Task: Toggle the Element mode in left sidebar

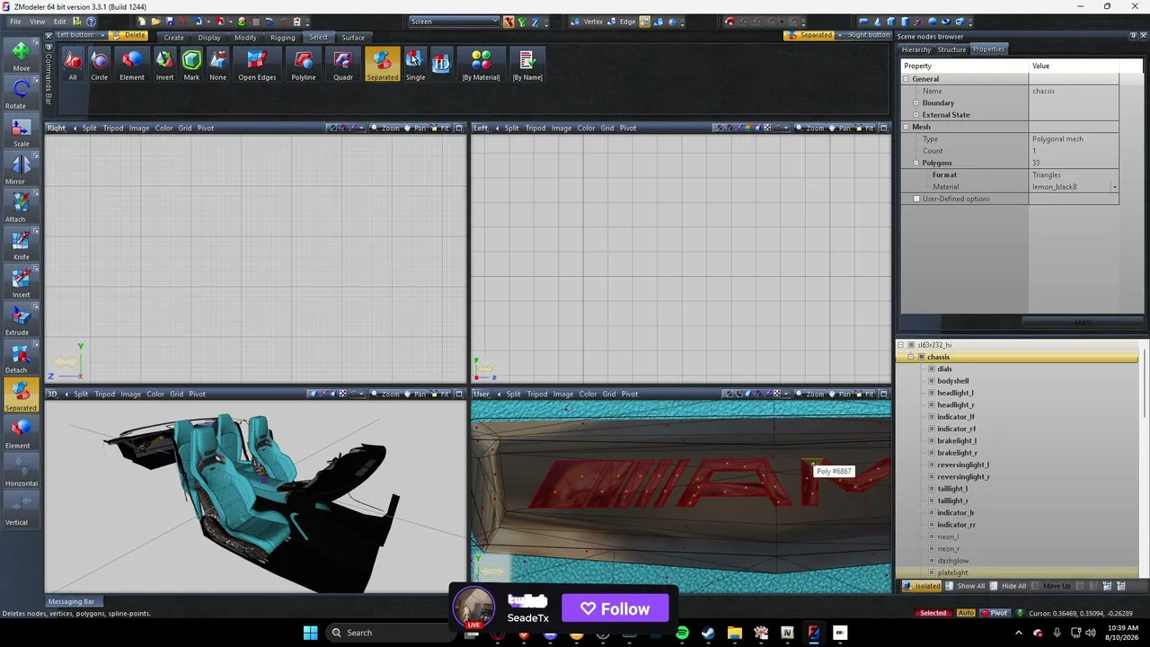Action: tap(21, 433)
